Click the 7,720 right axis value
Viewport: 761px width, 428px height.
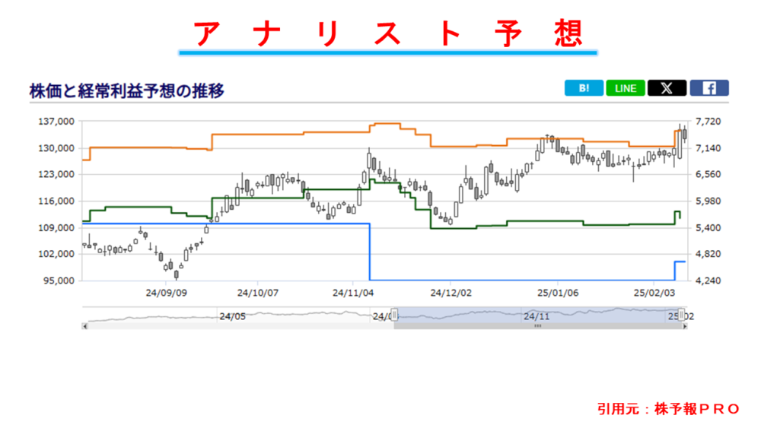coord(708,121)
